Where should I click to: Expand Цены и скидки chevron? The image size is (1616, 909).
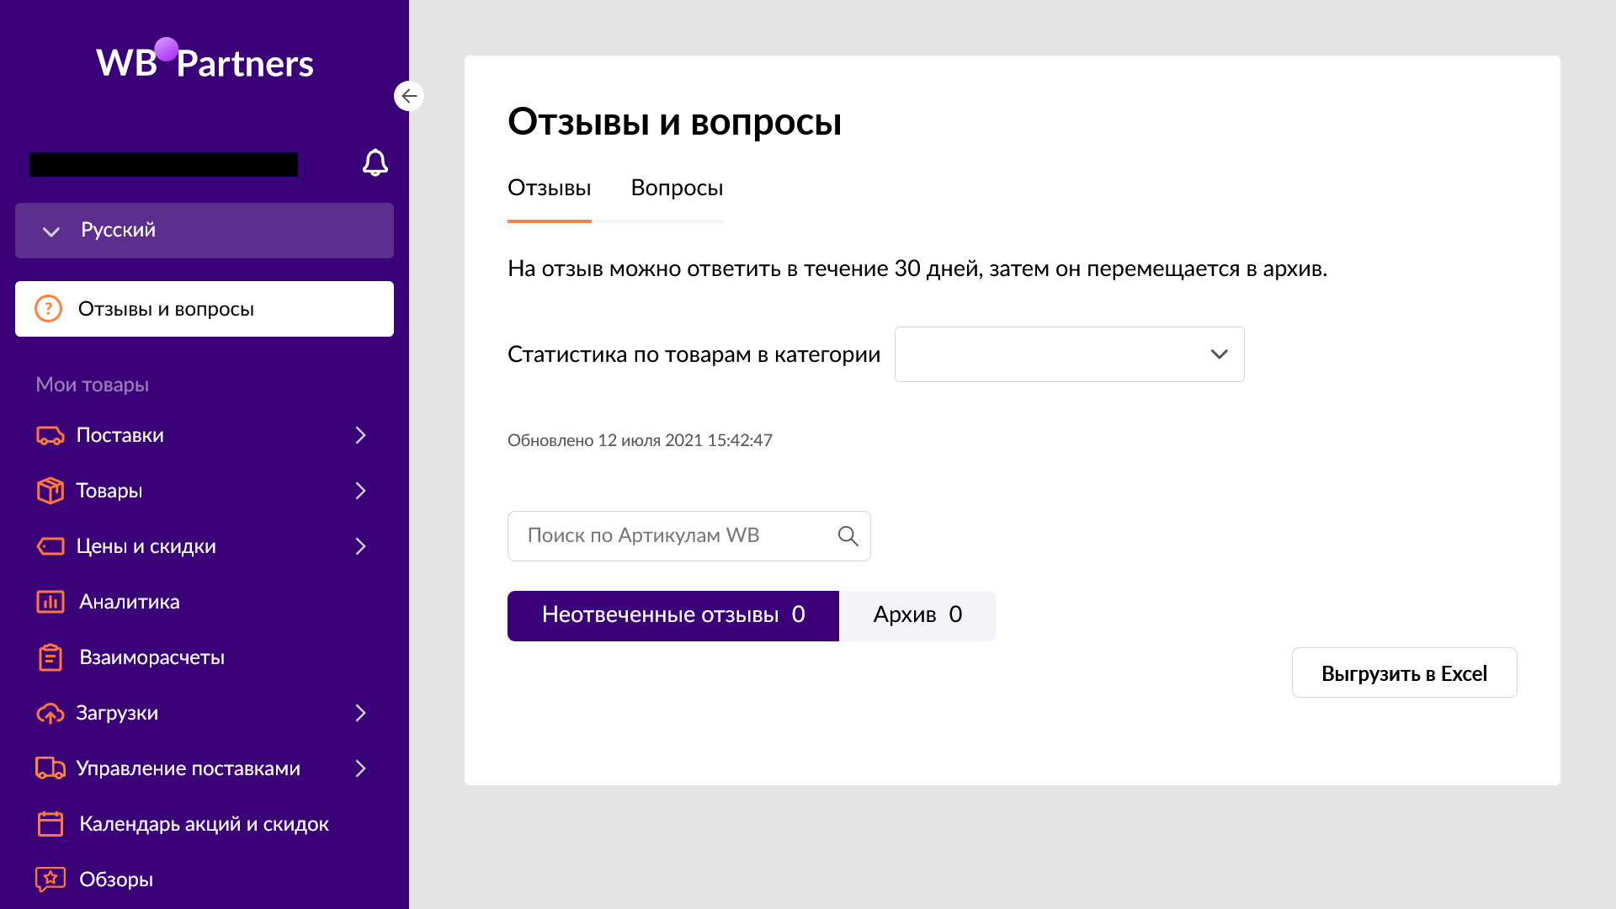(361, 546)
